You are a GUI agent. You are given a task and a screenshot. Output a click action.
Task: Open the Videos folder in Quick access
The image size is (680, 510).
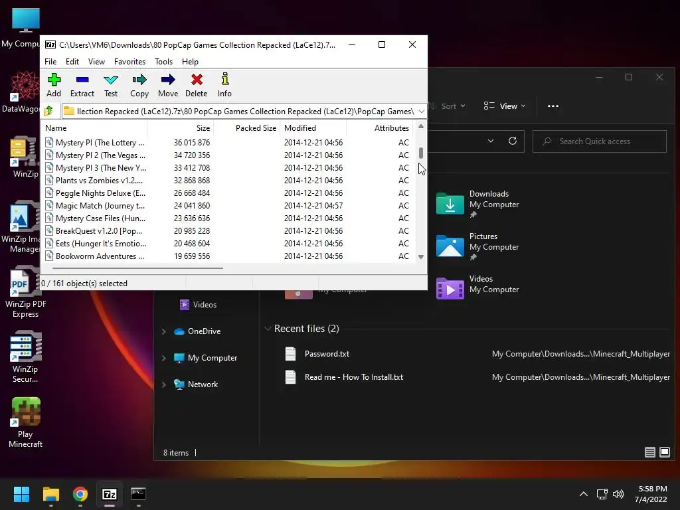pos(477,289)
